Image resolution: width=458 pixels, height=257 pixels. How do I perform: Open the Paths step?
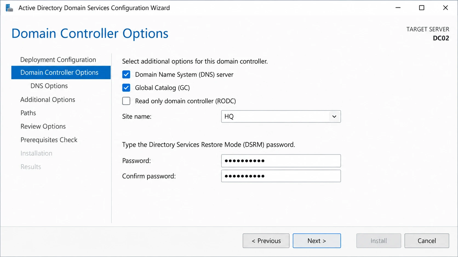pos(28,113)
